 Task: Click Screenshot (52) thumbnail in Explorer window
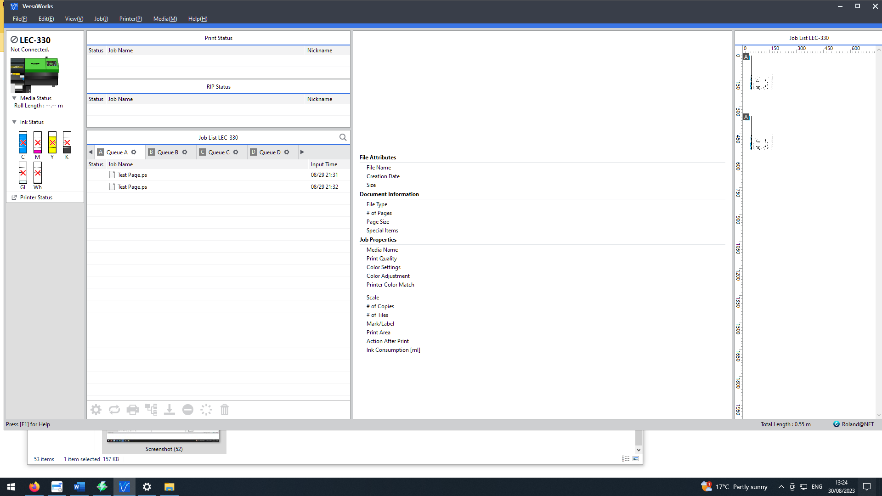tap(164, 442)
